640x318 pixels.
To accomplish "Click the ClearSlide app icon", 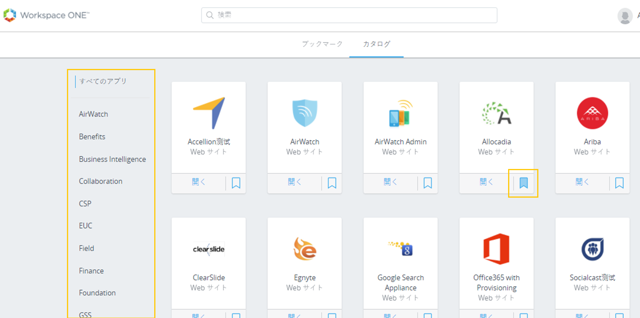I will [x=209, y=249].
